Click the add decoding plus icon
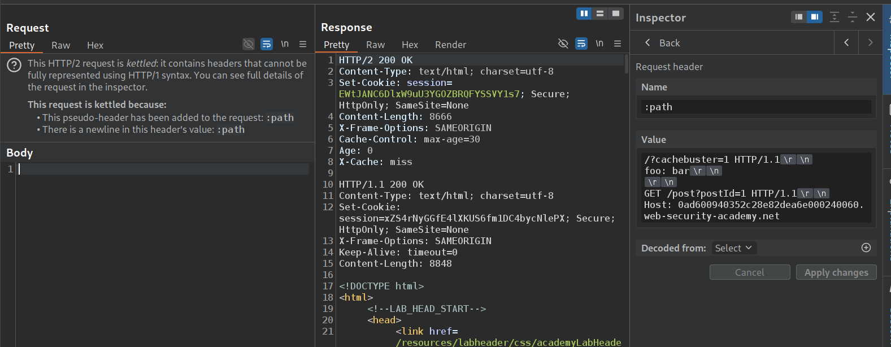 tap(866, 248)
